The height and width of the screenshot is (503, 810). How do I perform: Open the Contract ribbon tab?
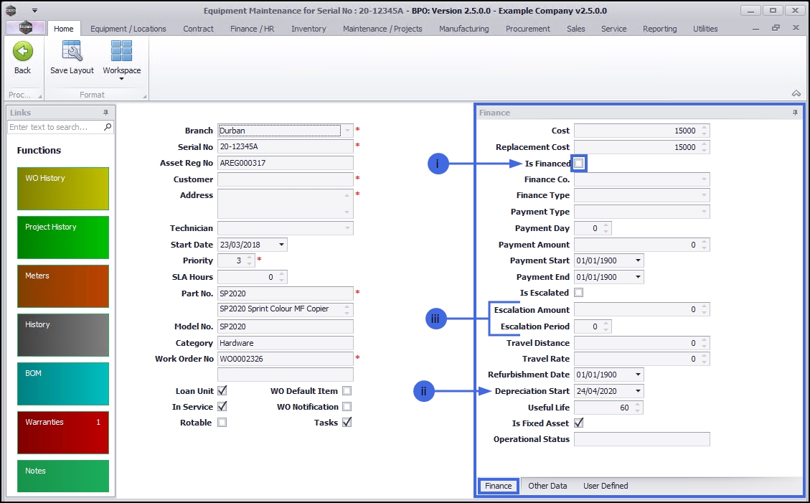pos(198,29)
